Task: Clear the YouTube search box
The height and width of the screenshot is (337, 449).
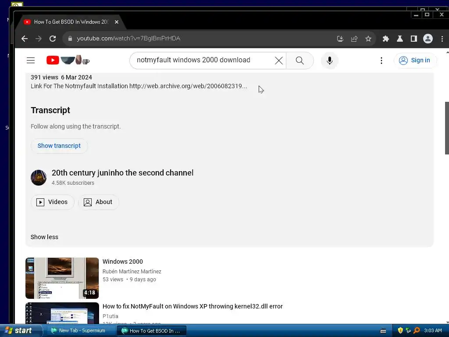Action: coord(278,61)
